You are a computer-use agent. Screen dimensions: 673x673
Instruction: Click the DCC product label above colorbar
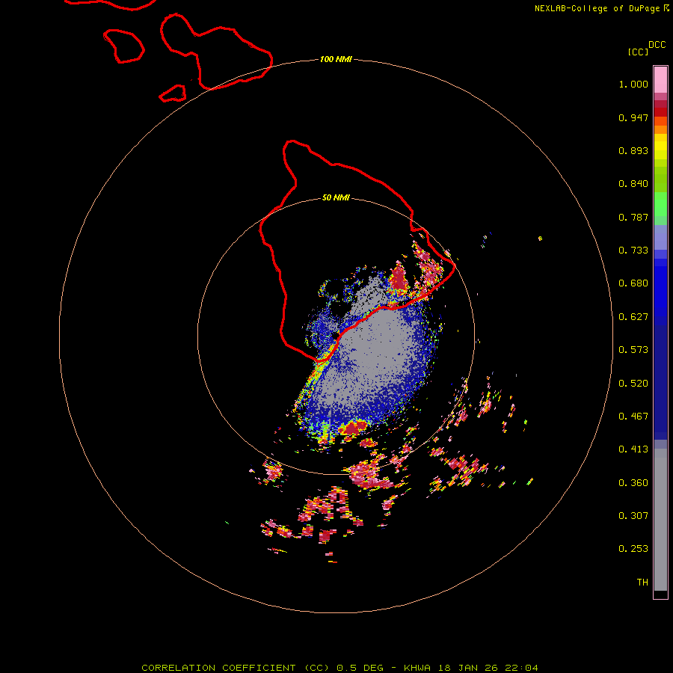(x=657, y=45)
